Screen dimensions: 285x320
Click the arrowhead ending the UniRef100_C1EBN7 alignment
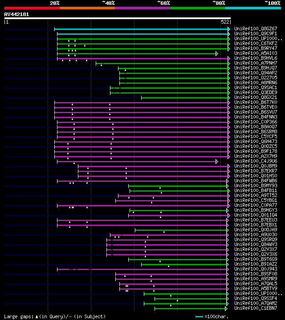pyautogui.click(x=226, y=308)
